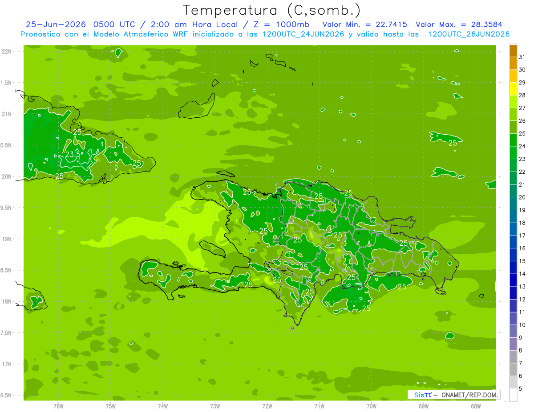Click the legend color band between 15 and 16
The width and height of the screenshot is (534, 412).
pyautogui.click(x=513, y=255)
